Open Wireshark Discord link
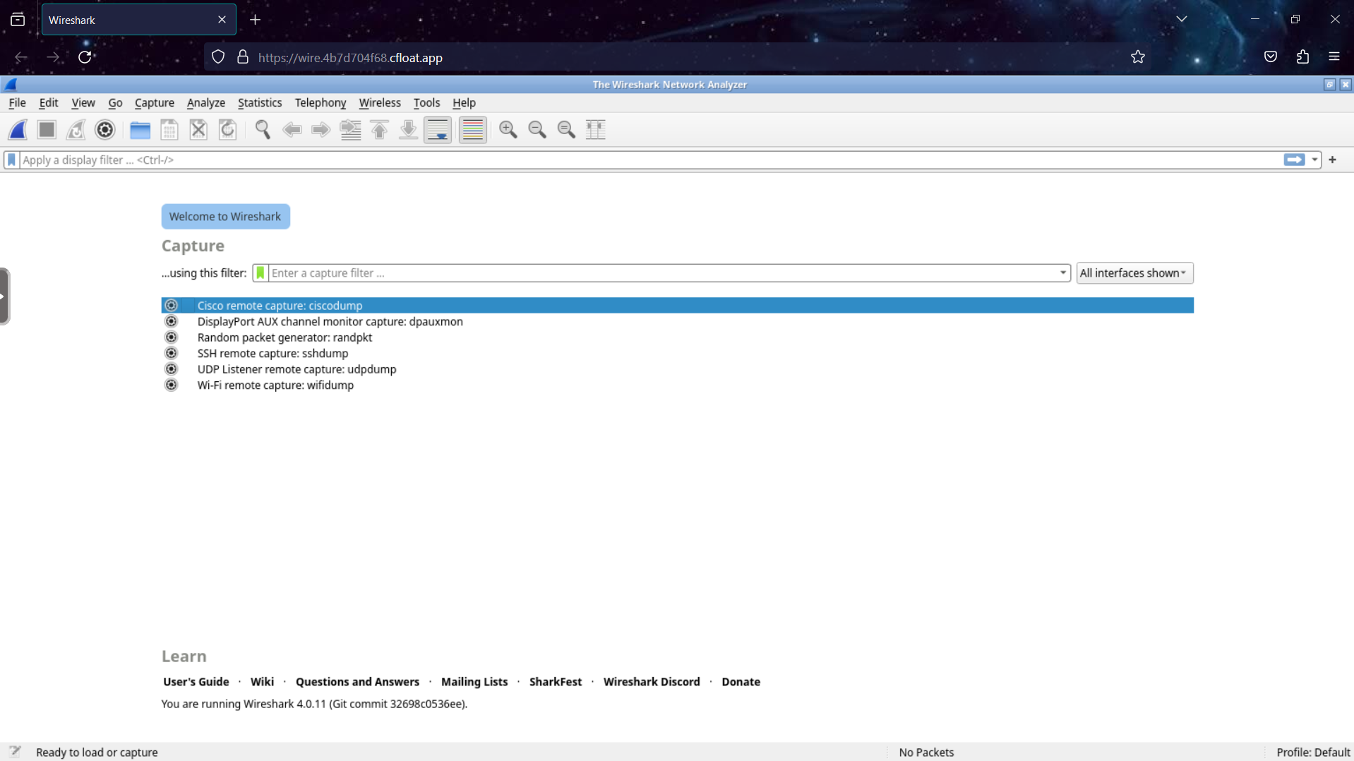Viewport: 1354px width, 761px height. 652,682
